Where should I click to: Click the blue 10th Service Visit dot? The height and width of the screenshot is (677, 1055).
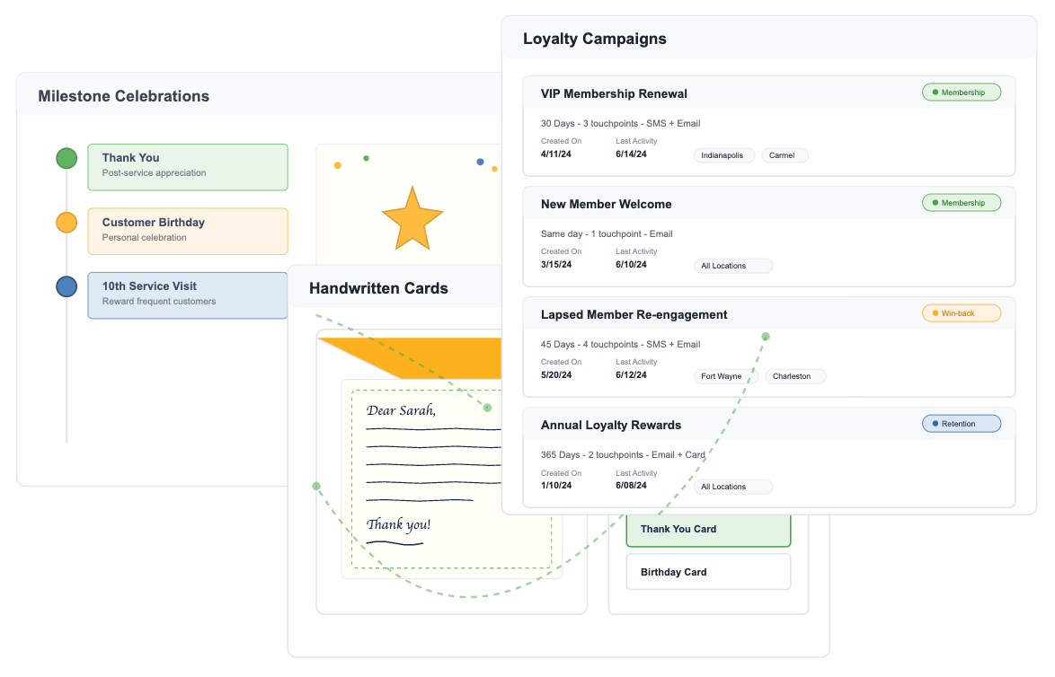coord(66,287)
